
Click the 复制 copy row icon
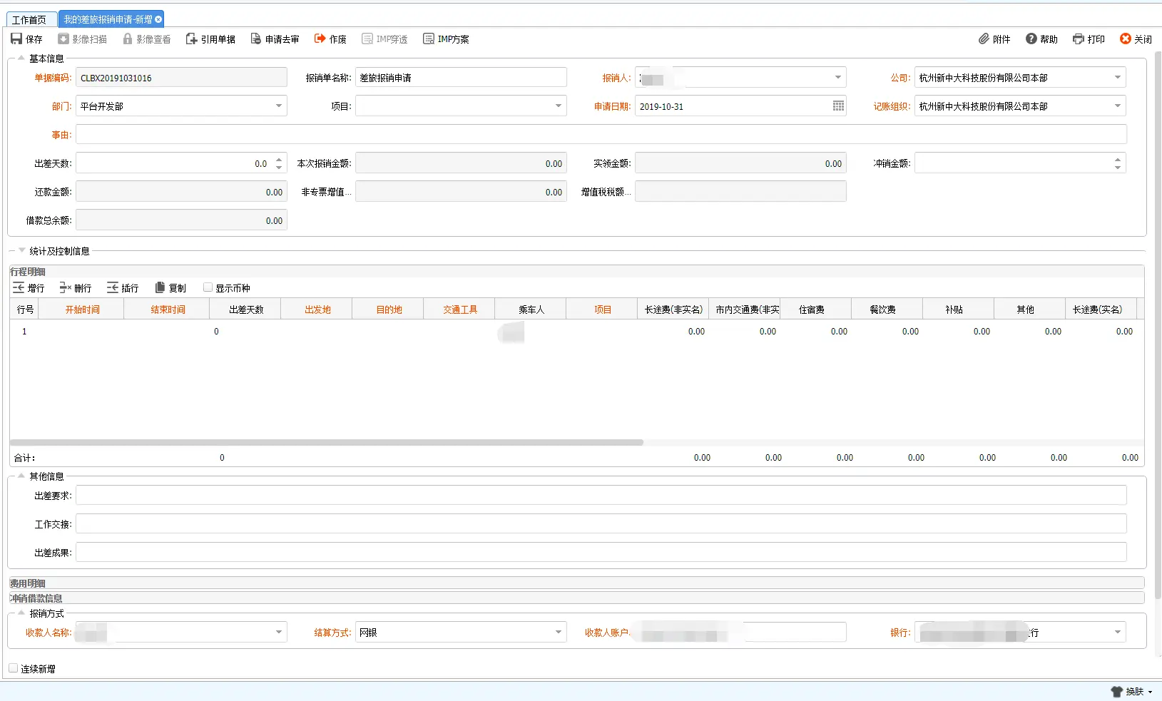(x=160, y=287)
